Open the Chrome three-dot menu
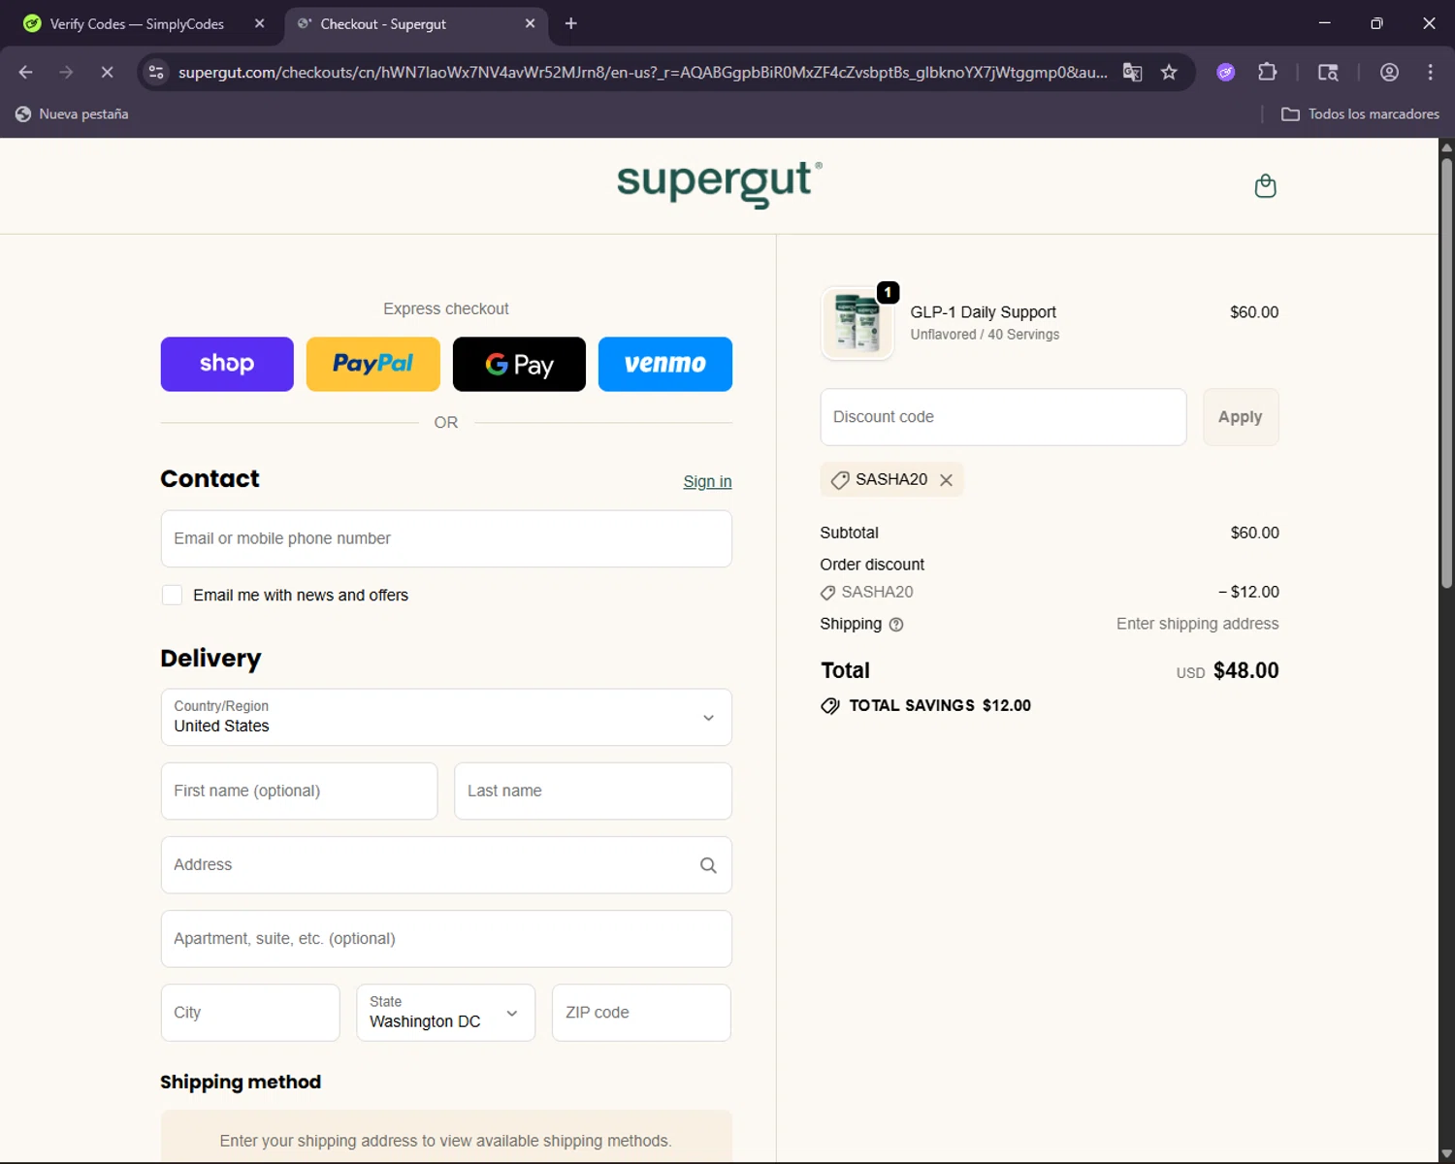 (x=1430, y=72)
